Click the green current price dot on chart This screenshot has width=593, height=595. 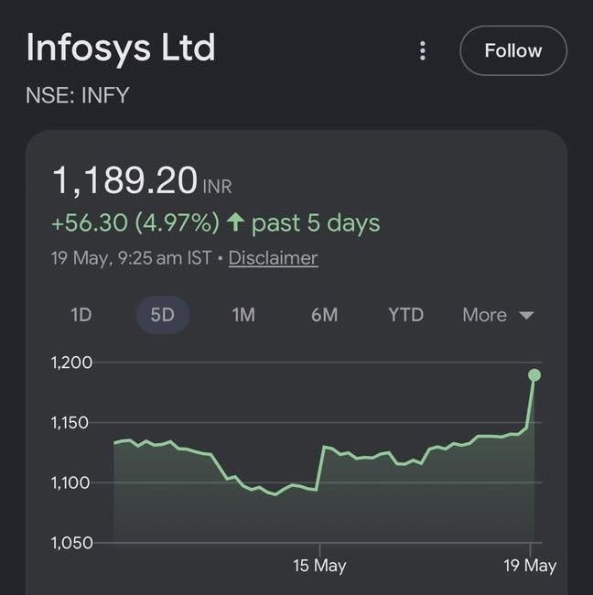[534, 375]
